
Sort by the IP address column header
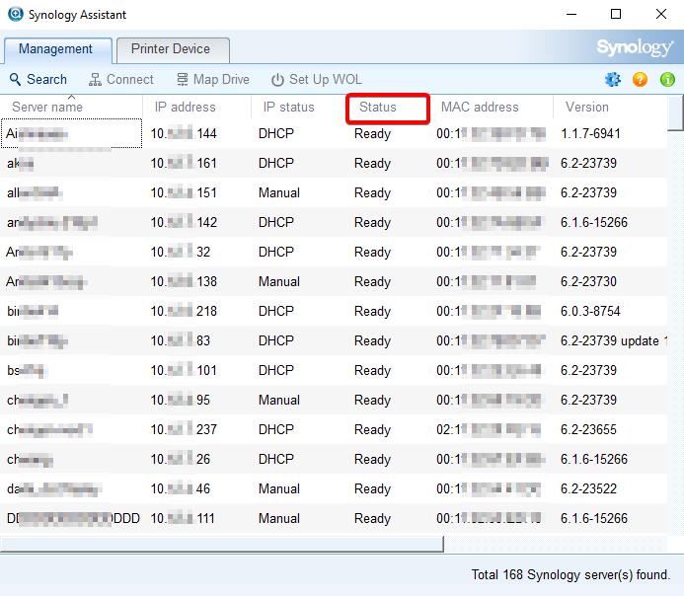click(x=196, y=107)
